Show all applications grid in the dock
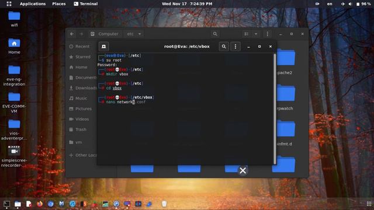 click(369, 204)
